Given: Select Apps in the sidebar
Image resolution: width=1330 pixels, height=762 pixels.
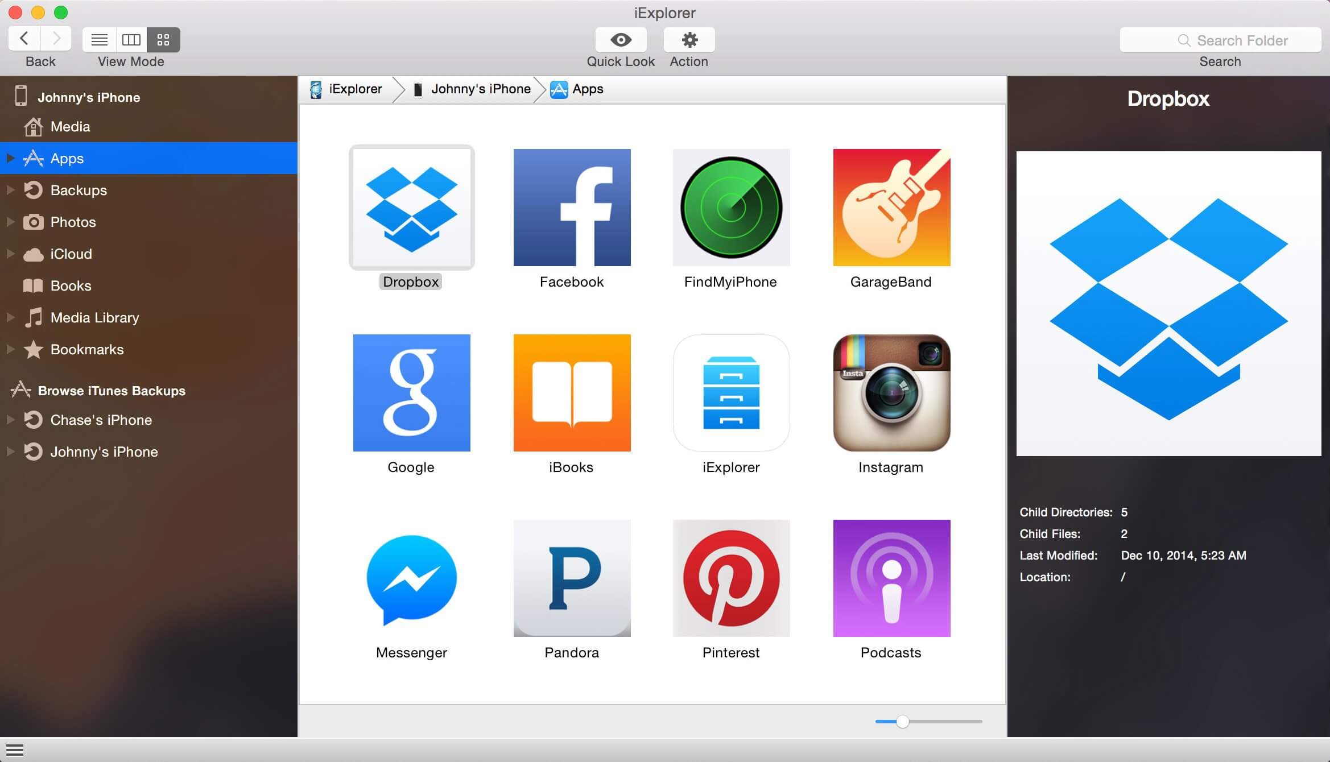Looking at the screenshot, I should click(67, 158).
